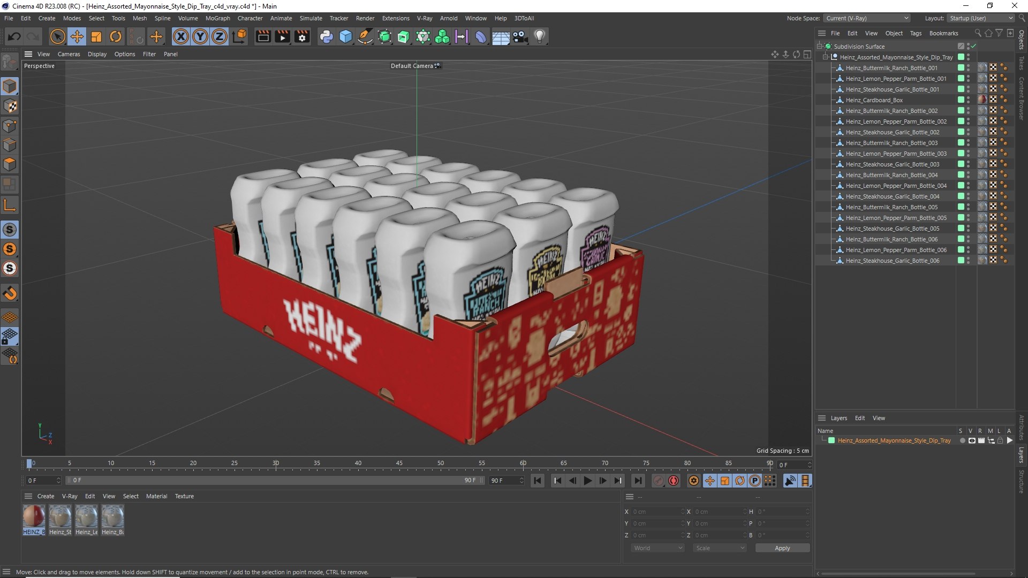Click the Python script icon
Viewport: 1028px width, 578px height.
point(326,36)
